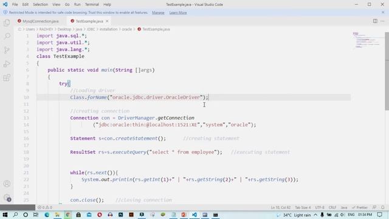Change the Tab Size 4 setting
The image size is (389, 219).
pos(303,207)
